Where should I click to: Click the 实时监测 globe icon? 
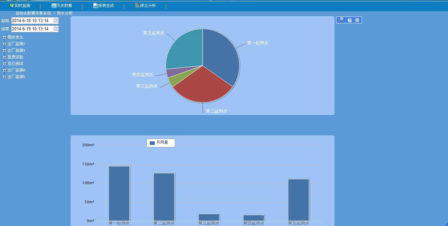(x=12, y=6)
